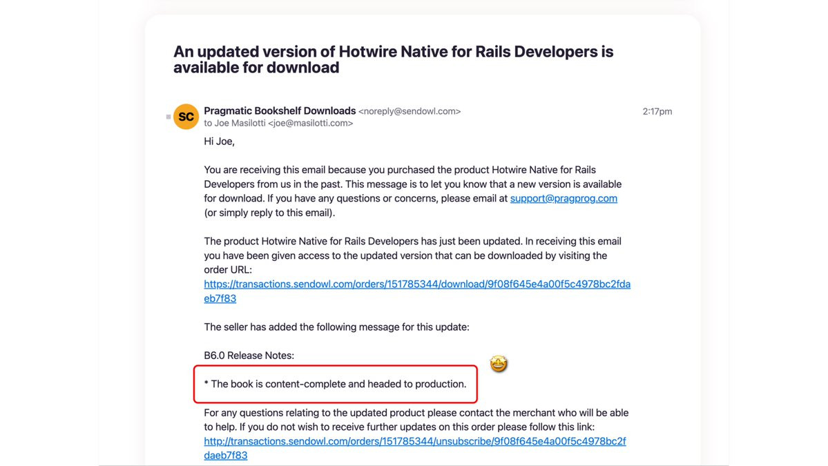828x466 pixels.
Task: Click the noreply@sendowl.com sender address
Action: tap(410, 111)
